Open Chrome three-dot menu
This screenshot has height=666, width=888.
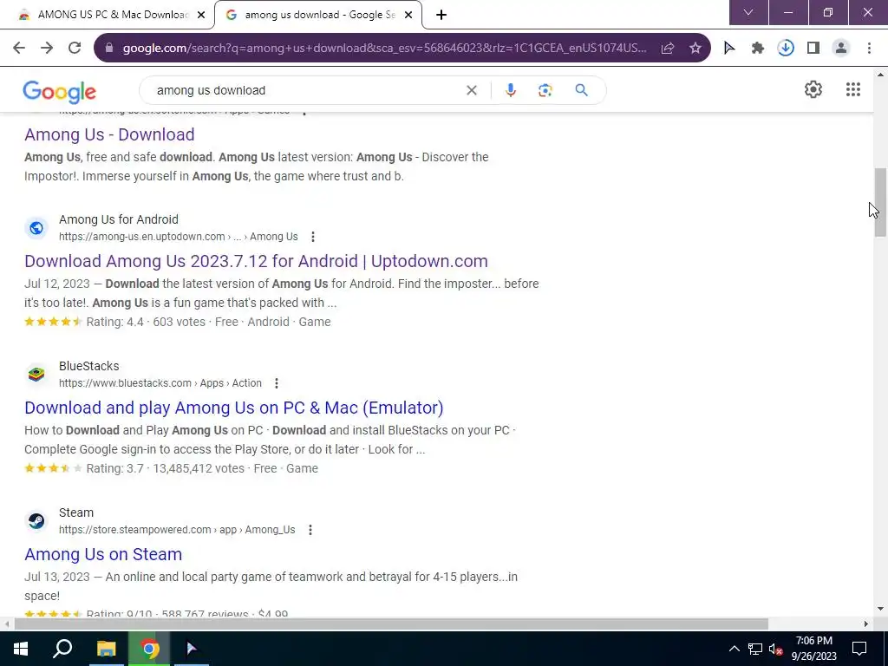point(869,49)
